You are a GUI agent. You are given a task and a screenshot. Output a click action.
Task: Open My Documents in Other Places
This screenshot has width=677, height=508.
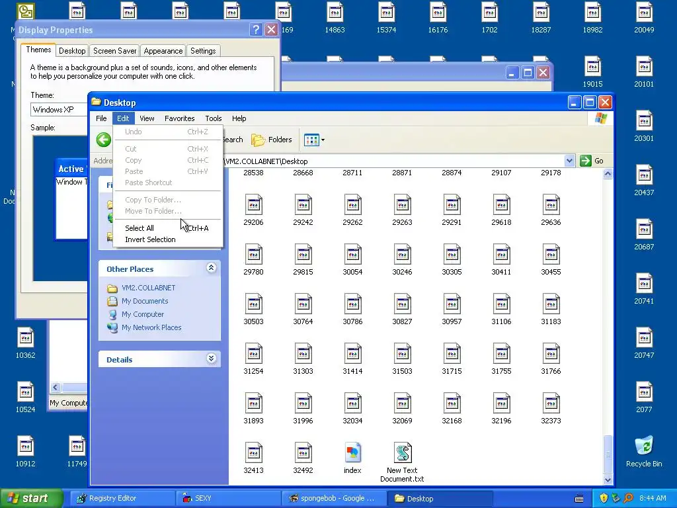145,301
